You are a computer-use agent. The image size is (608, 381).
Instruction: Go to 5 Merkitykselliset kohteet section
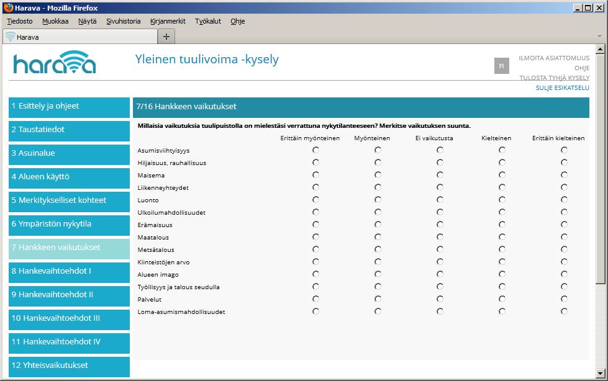coord(69,202)
